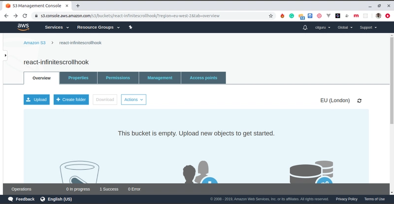Click the EU (London) region label

[335, 101]
